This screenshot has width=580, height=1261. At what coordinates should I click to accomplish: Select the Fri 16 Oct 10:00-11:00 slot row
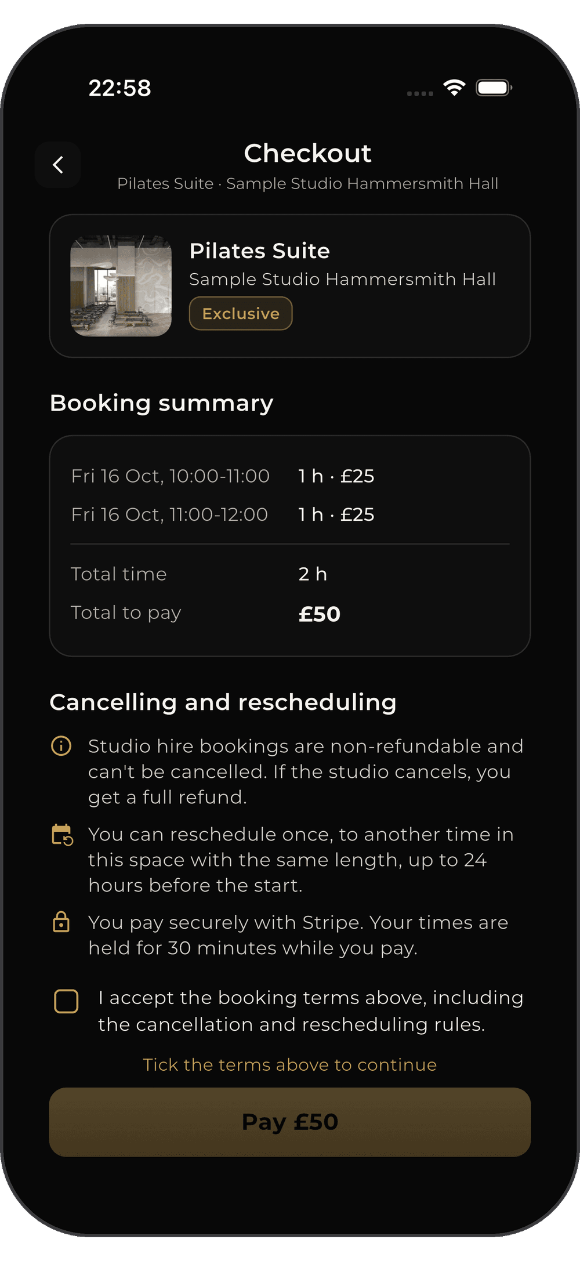(290, 476)
